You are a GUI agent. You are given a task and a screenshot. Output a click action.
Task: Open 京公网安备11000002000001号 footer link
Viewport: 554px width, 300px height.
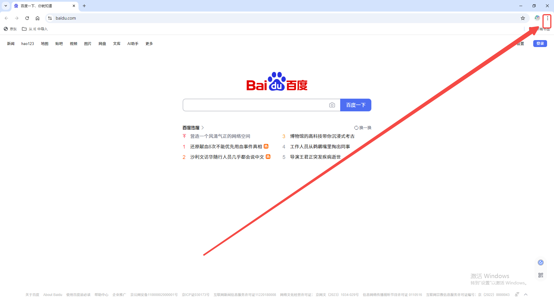coord(154,295)
